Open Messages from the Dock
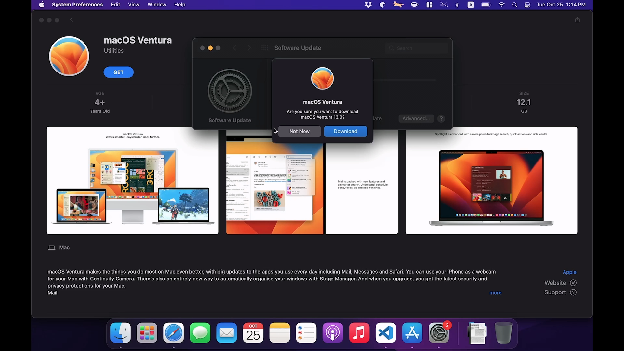Viewport: 624px width, 351px height. pyautogui.click(x=200, y=333)
